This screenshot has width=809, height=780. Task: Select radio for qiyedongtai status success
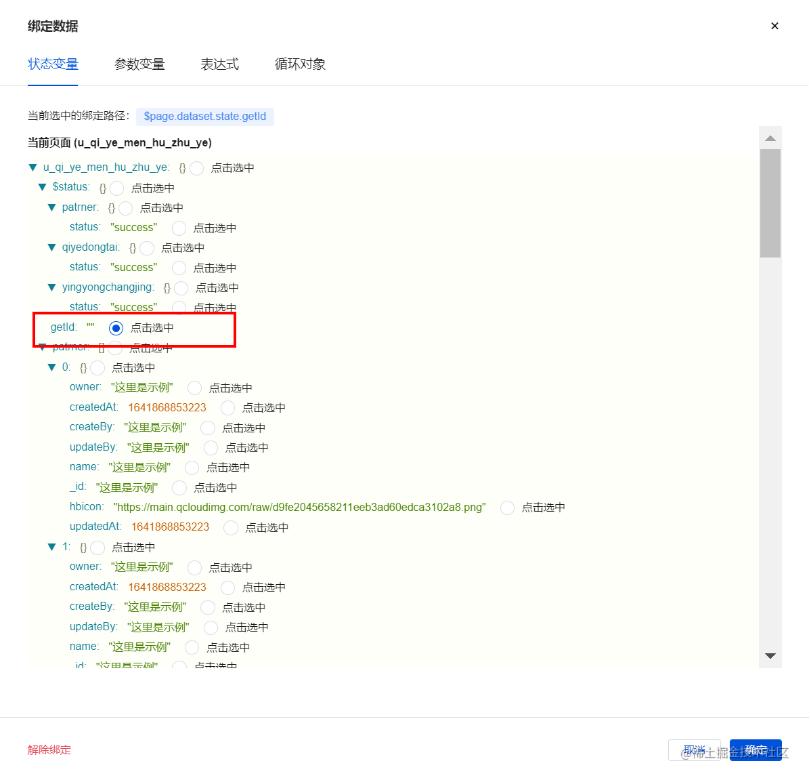click(179, 268)
